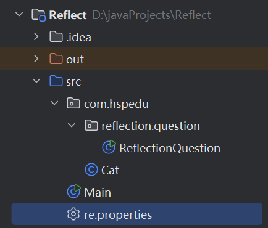Image resolution: width=268 pixels, height=228 pixels.
Task: Select the Main class label
Action: pyautogui.click(x=98, y=192)
